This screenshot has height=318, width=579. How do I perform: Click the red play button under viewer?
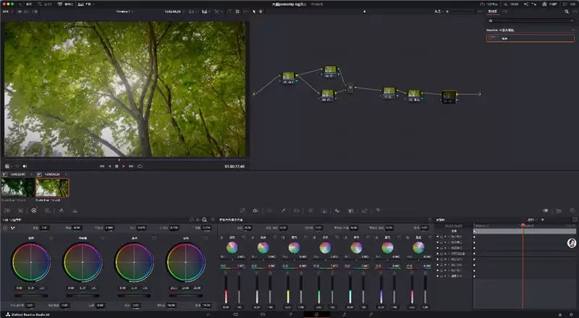tap(123, 166)
